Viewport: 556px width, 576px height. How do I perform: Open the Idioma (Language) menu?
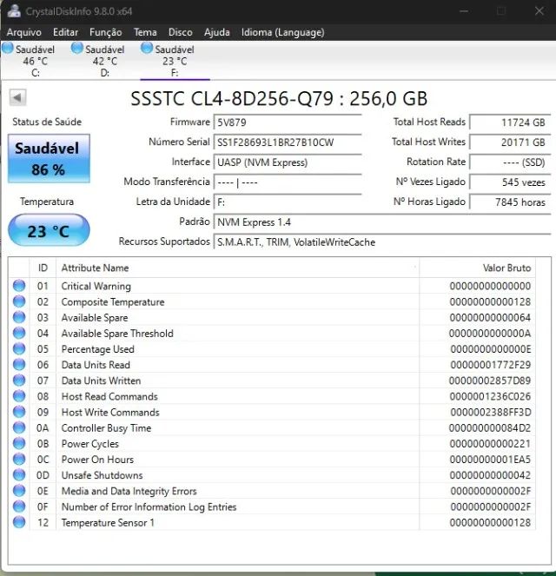click(282, 32)
